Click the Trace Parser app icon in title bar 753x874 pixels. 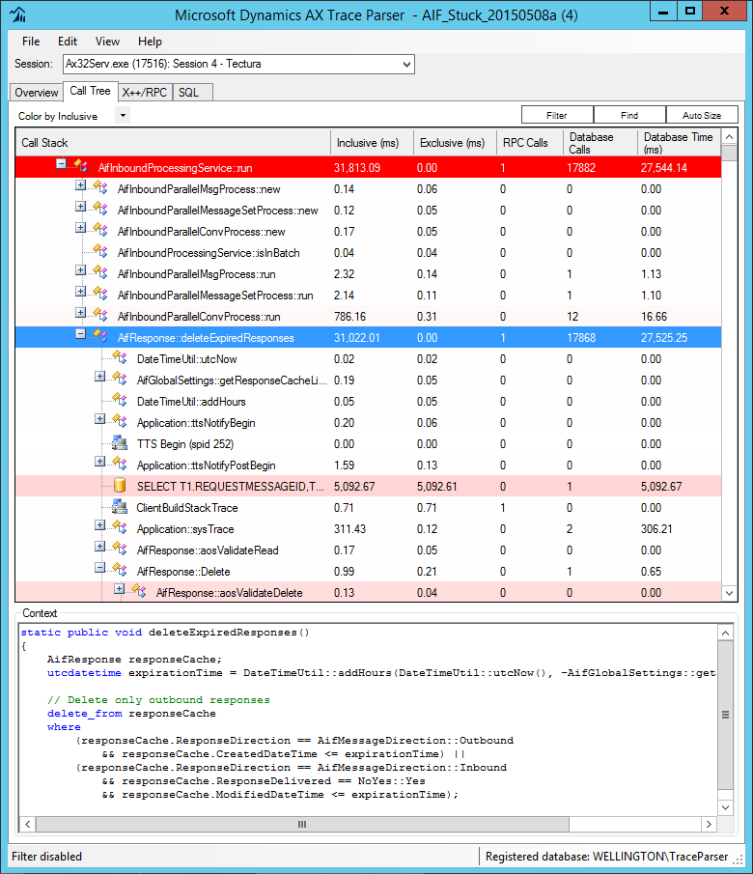(17, 14)
